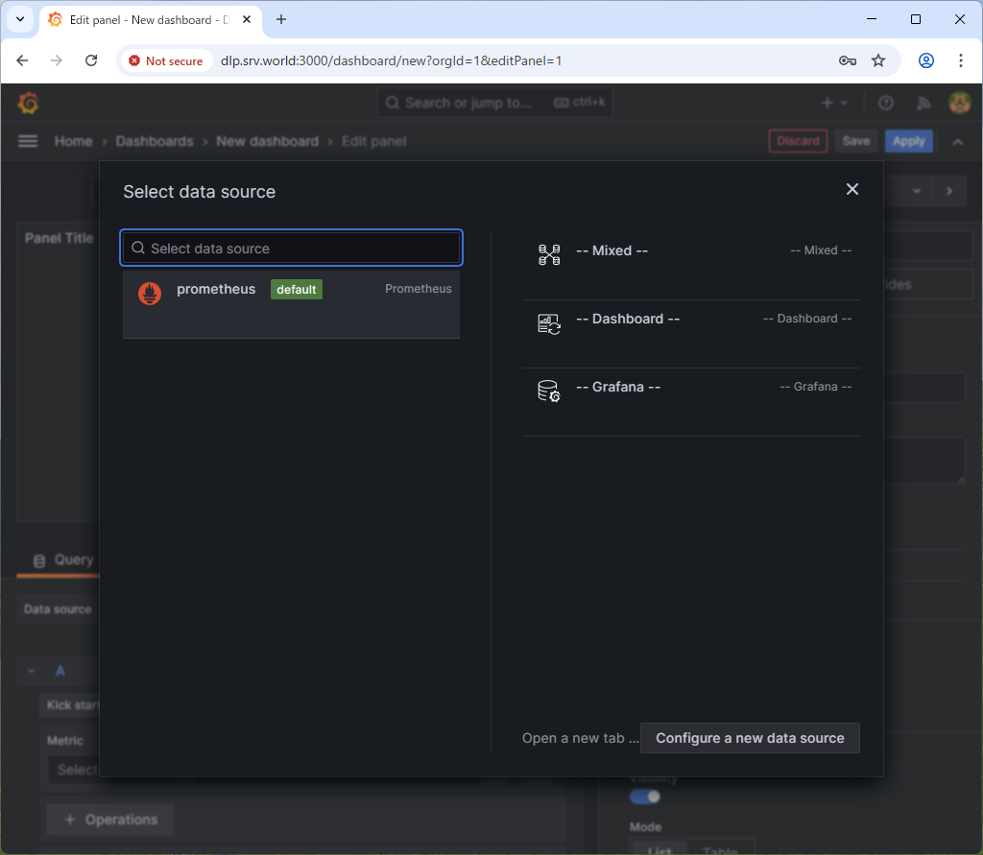The width and height of the screenshot is (983, 855).
Task: Click the browser address bar URL
Action: click(392, 60)
